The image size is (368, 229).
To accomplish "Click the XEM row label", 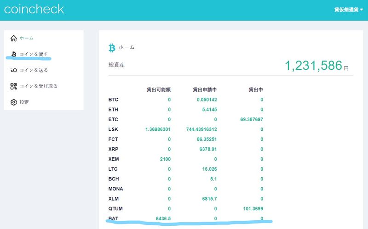I will 114,159.
